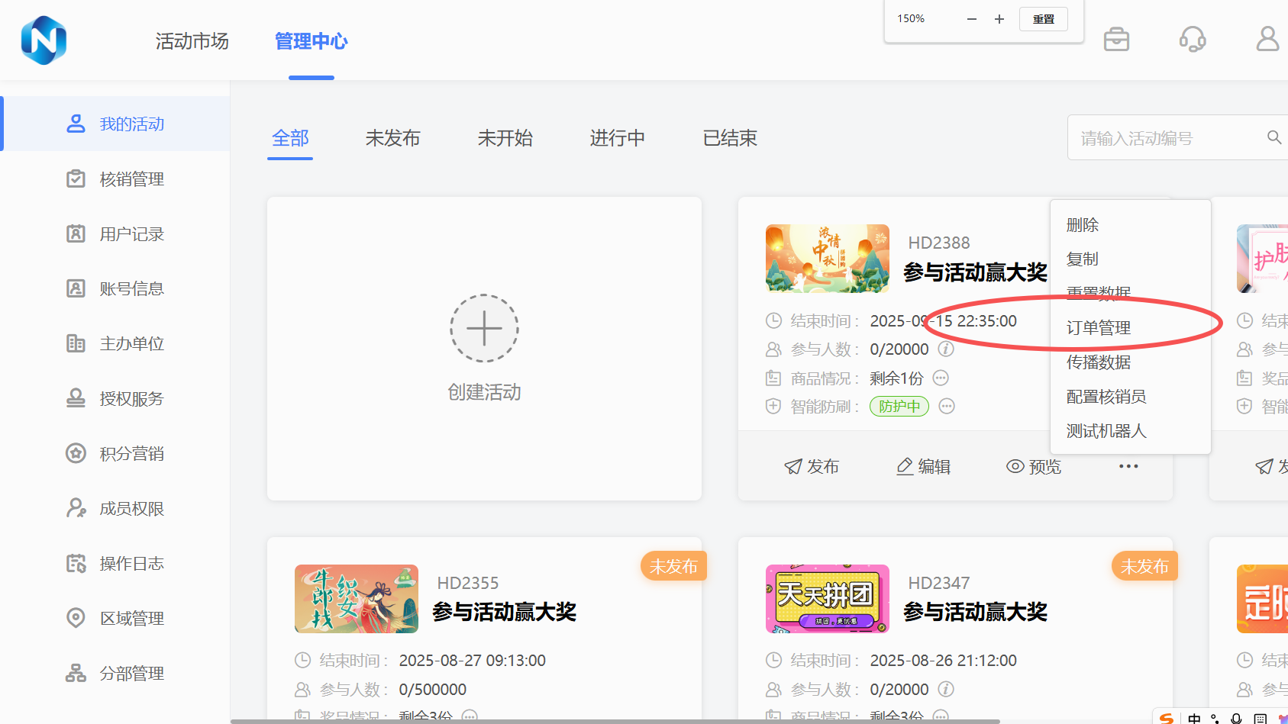The image size is (1288, 724).
Task: Switch to the 进行中 tab
Action: [x=617, y=138]
